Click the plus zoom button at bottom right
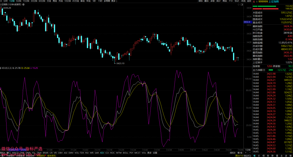The height and width of the screenshot is (157, 293). (246, 153)
